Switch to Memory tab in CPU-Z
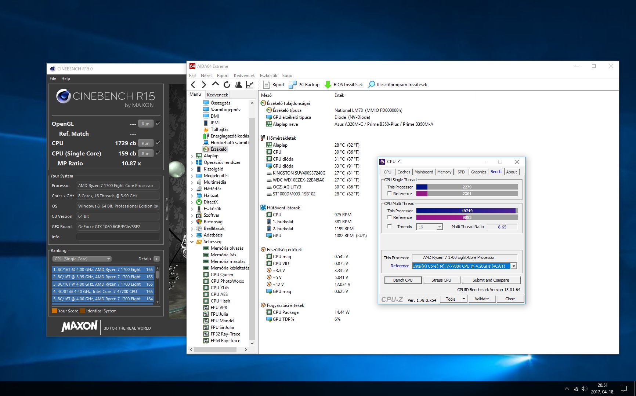The height and width of the screenshot is (396, 636). pos(444,172)
